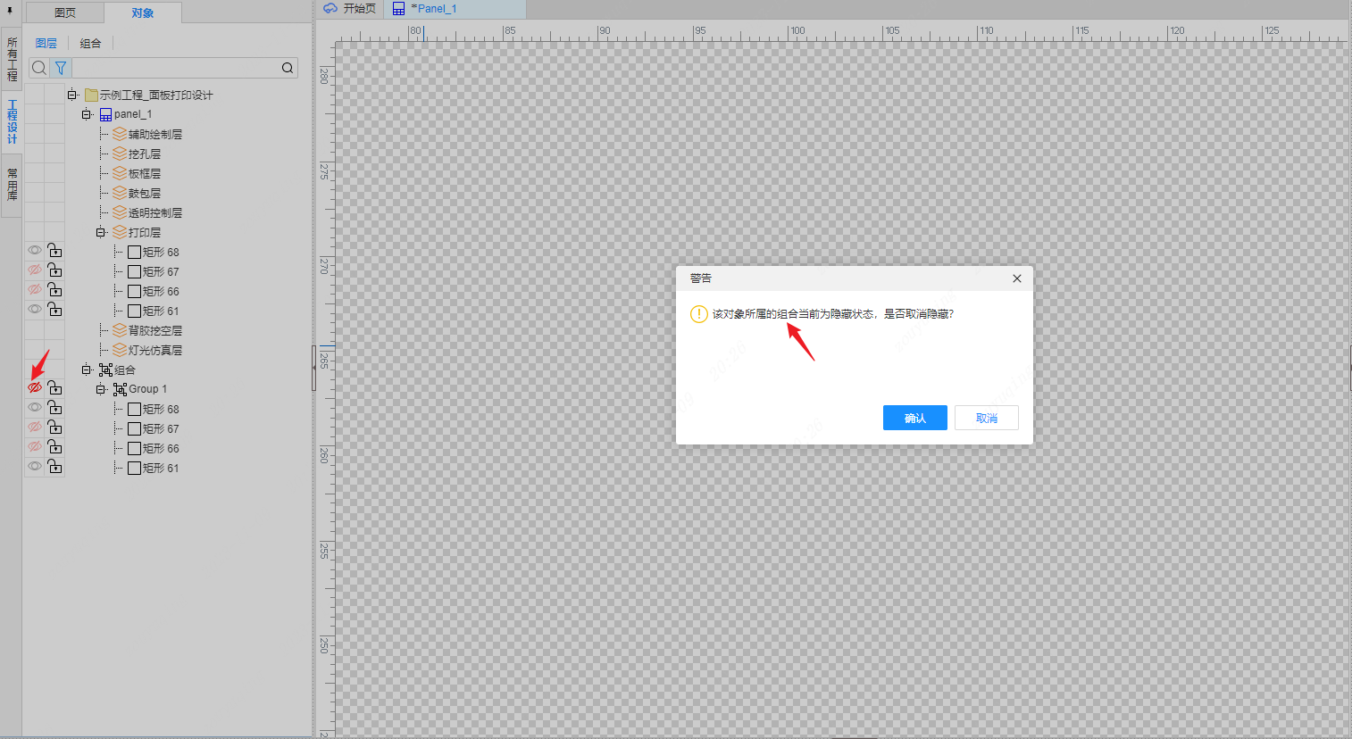The image size is (1352, 739).
Task: Select the Group 1 node icon
Action: tap(120, 389)
